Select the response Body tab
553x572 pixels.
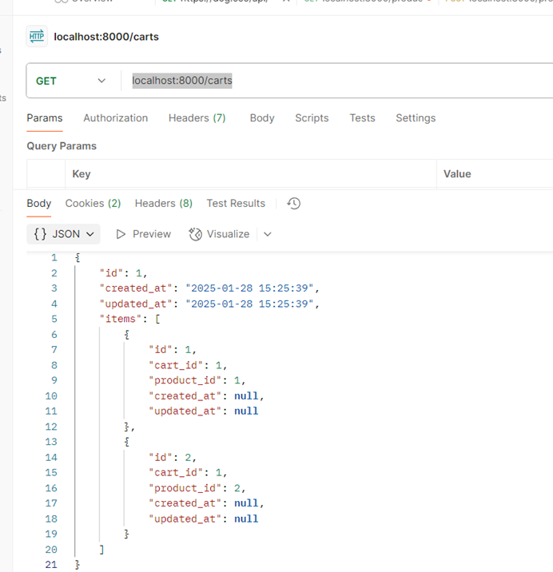click(x=38, y=203)
